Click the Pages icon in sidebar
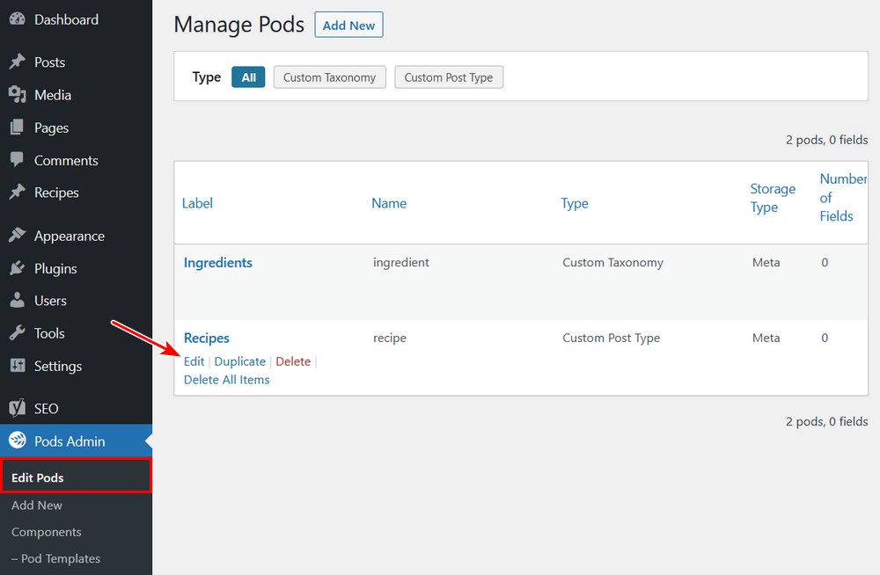Viewport: 880px width, 575px height. [18, 127]
